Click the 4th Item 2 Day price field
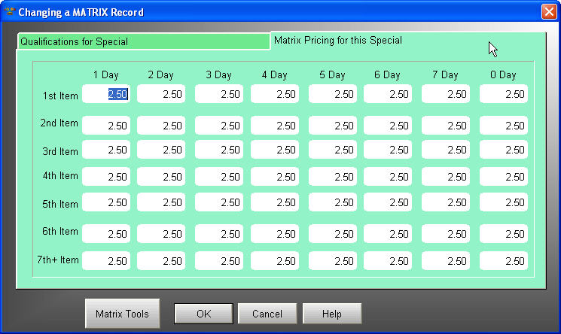Viewport: 561px width, 334px height. tap(161, 177)
